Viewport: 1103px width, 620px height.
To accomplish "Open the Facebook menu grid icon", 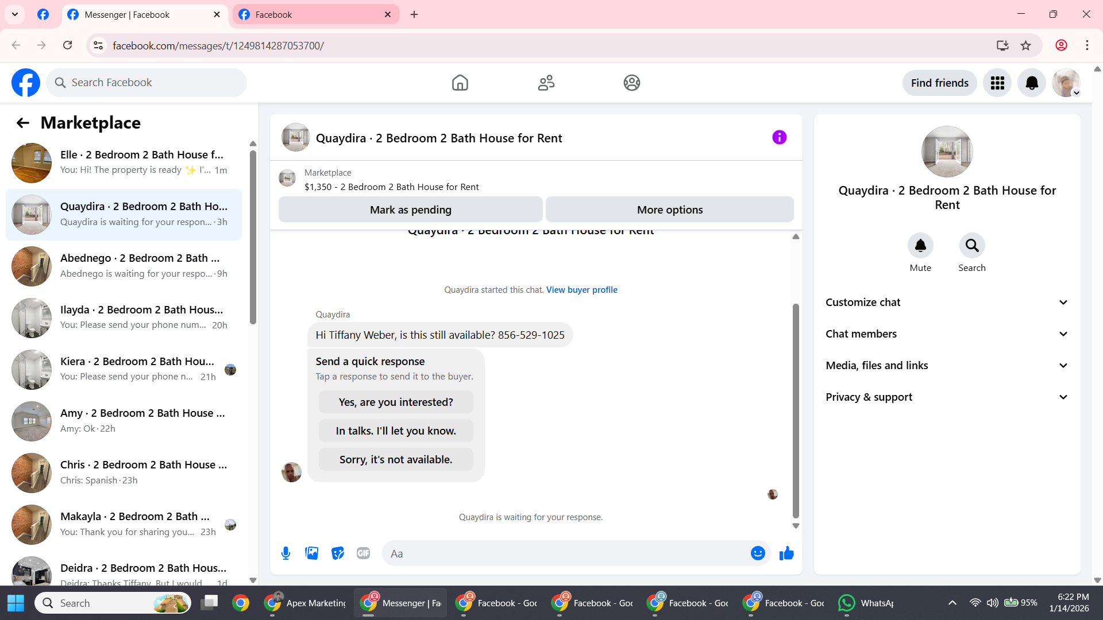I will 997,83.
